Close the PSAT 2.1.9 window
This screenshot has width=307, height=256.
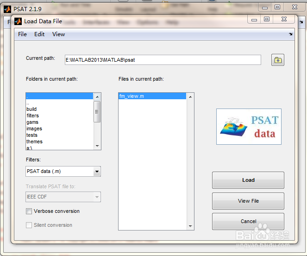tap(294, 7)
